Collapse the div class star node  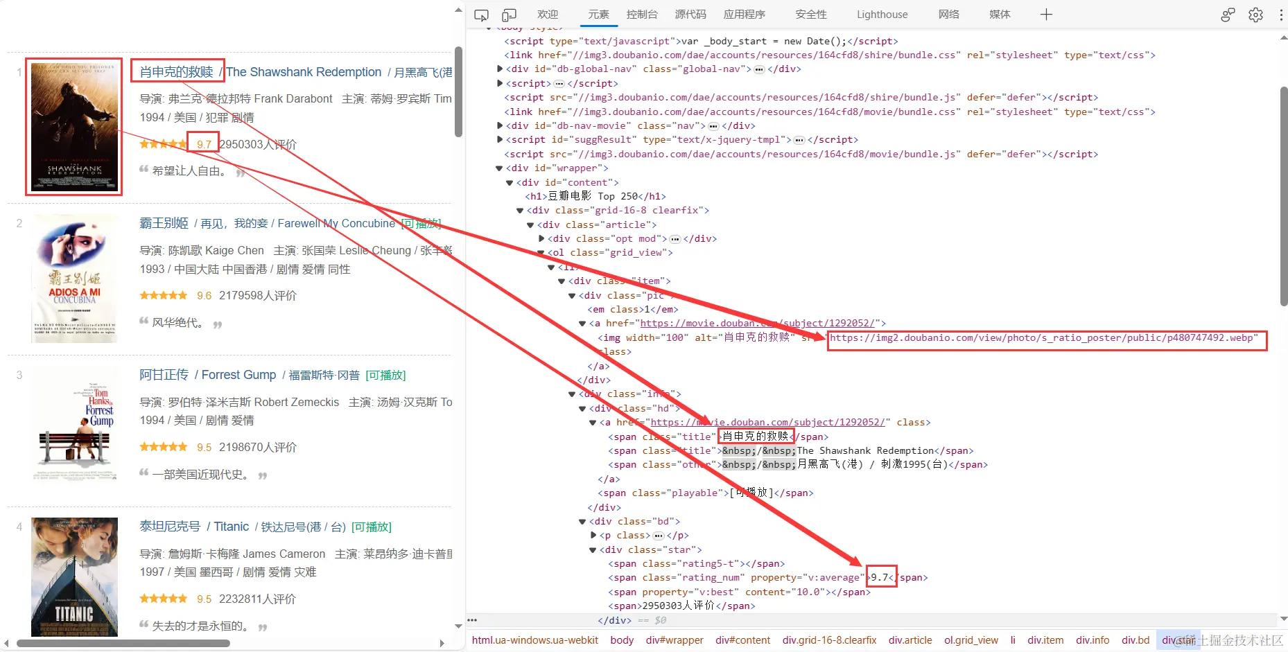593,550
